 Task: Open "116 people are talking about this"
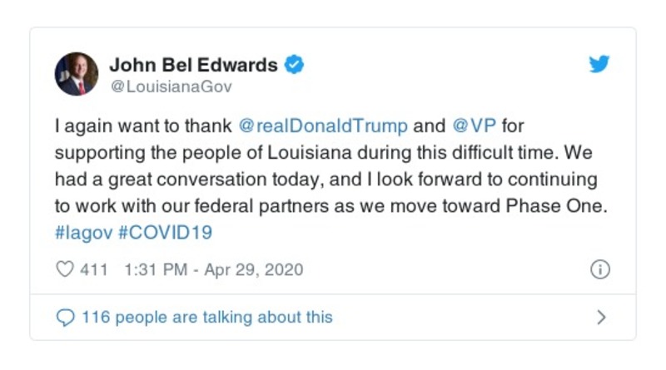point(206,317)
